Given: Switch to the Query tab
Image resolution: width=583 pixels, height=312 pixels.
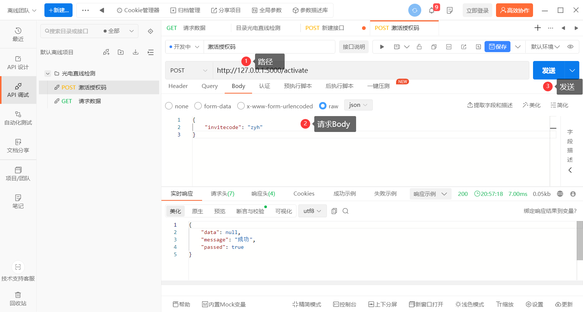Looking at the screenshot, I should (210, 86).
